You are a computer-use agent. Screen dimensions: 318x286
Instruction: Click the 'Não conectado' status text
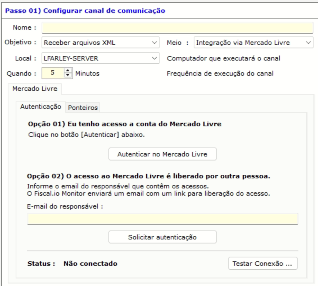coord(90,264)
